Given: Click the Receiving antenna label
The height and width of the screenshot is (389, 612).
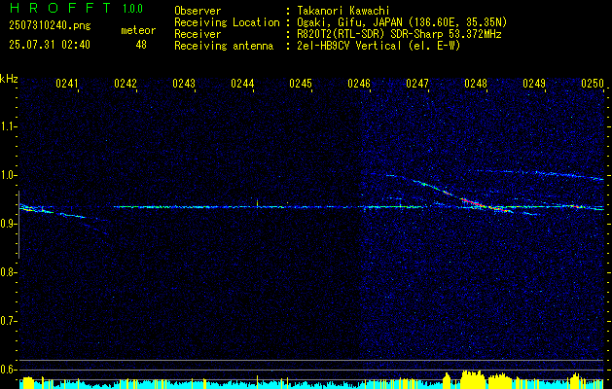Looking at the screenshot, I should click(224, 46).
